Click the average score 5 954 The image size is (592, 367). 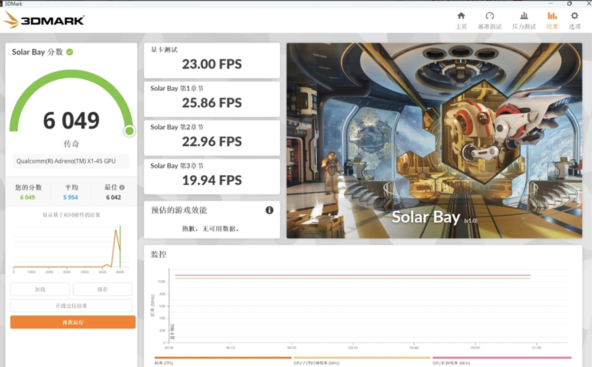[x=71, y=198]
